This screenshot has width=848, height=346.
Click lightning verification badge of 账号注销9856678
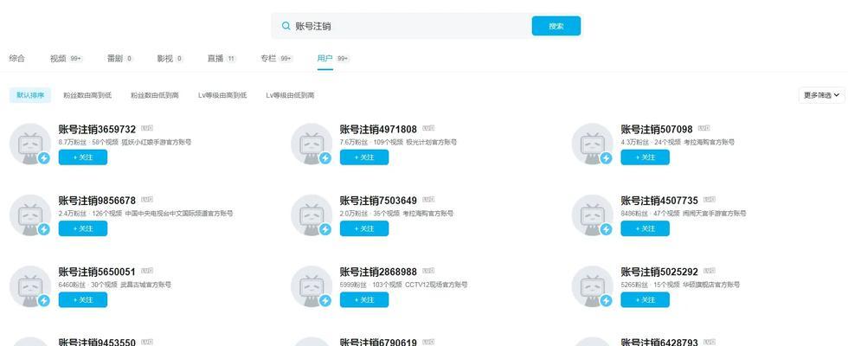click(x=44, y=229)
